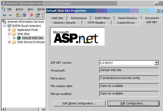Select the ASP.NET tab

[152, 22]
